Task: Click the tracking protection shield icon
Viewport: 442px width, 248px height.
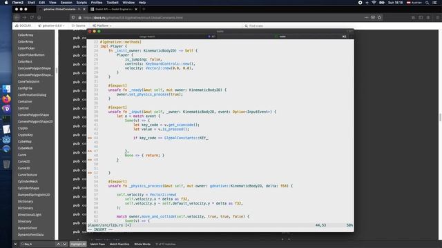Action: tap(74, 17)
